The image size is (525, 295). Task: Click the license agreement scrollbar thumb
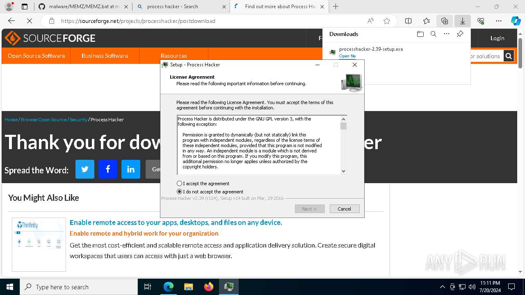(344, 126)
